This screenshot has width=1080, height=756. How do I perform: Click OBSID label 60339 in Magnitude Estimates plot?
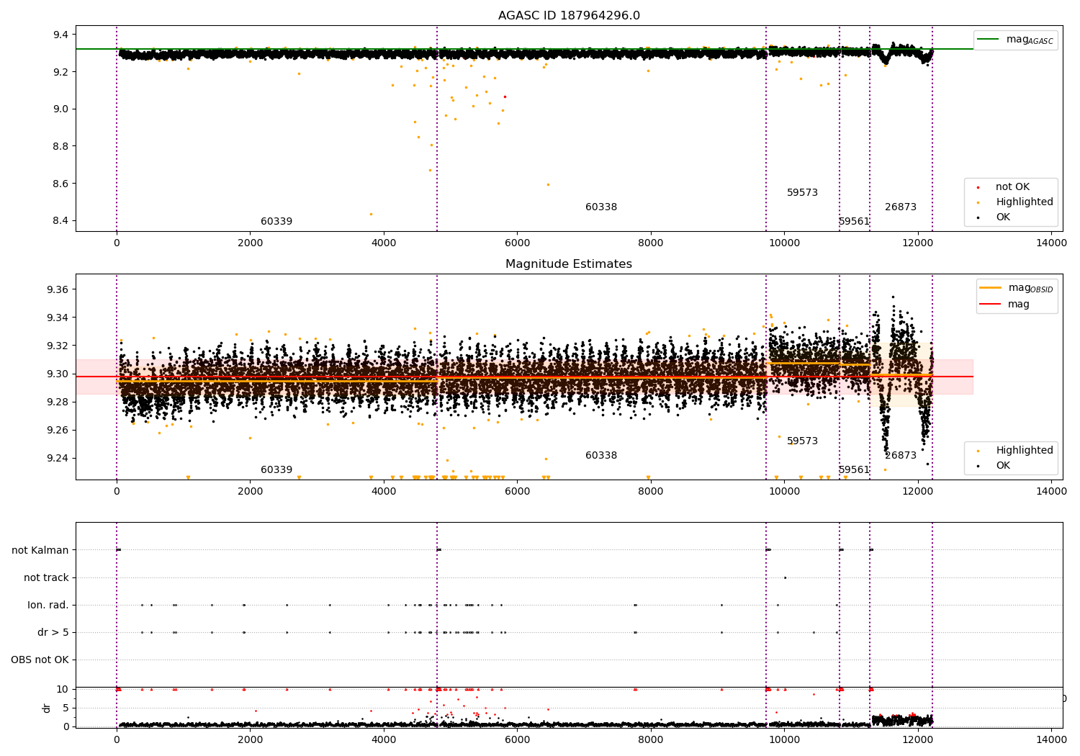tap(276, 470)
